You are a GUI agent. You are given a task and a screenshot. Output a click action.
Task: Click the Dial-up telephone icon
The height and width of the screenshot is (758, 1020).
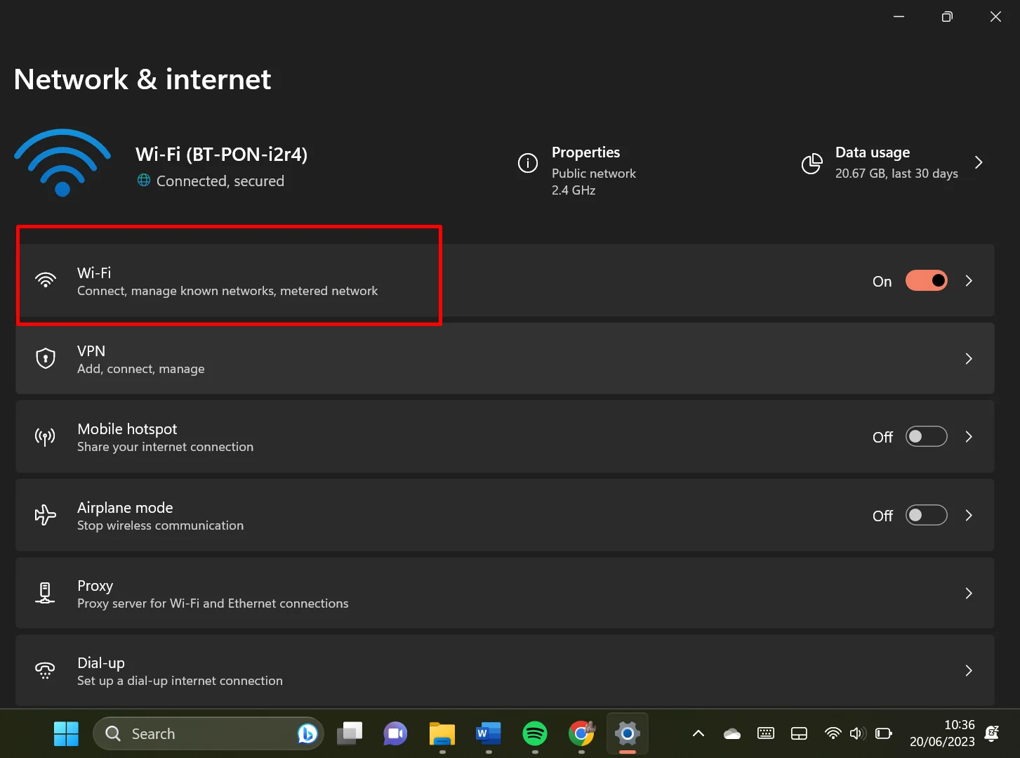tap(46, 670)
